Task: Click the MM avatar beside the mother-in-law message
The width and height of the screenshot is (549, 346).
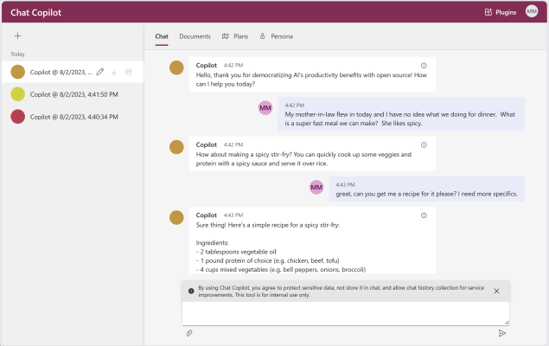Action: tap(265, 107)
